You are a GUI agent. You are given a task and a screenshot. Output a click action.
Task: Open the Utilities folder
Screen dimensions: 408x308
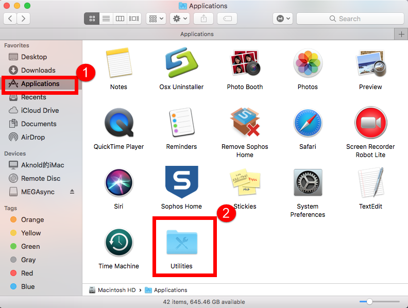click(x=181, y=242)
